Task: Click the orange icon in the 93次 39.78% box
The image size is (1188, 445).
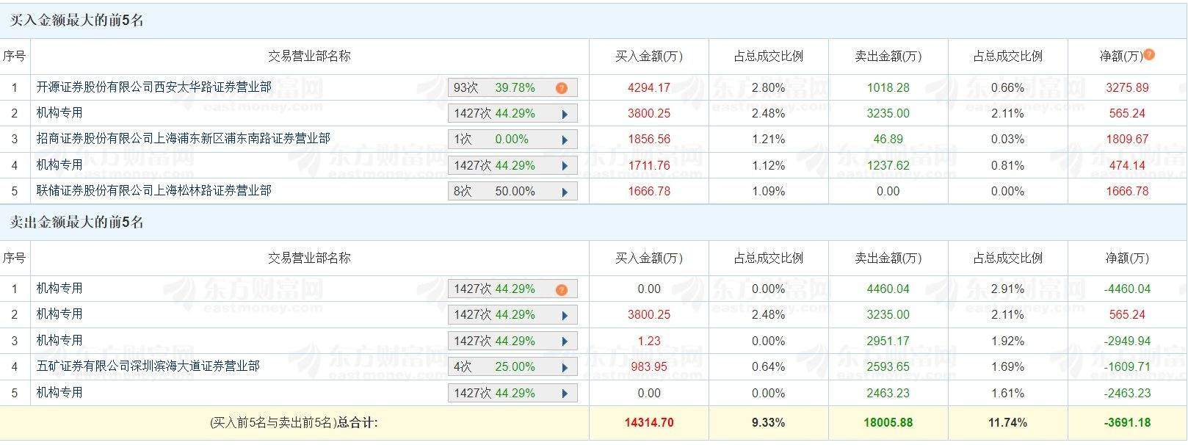Action: pyautogui.click(x=562, y=88)
